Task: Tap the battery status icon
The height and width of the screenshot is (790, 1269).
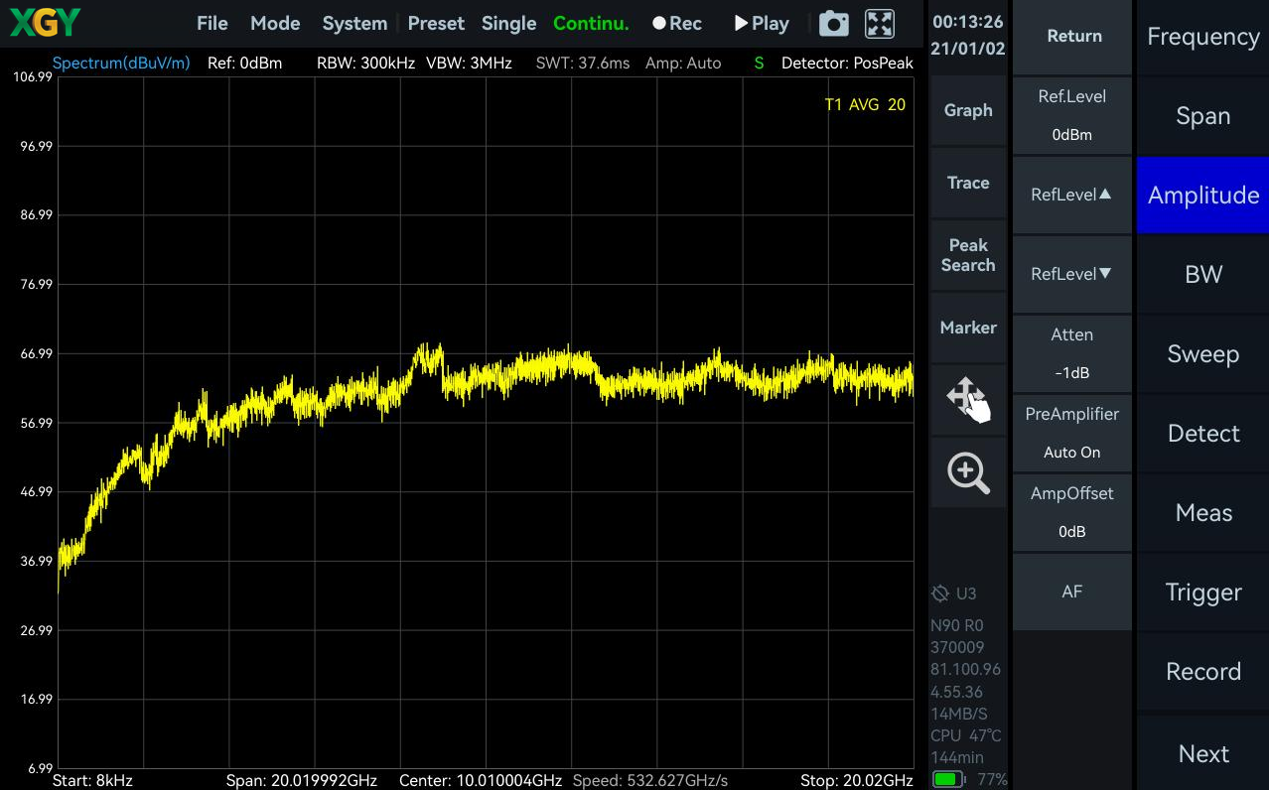Action: (x=947, y=779)
